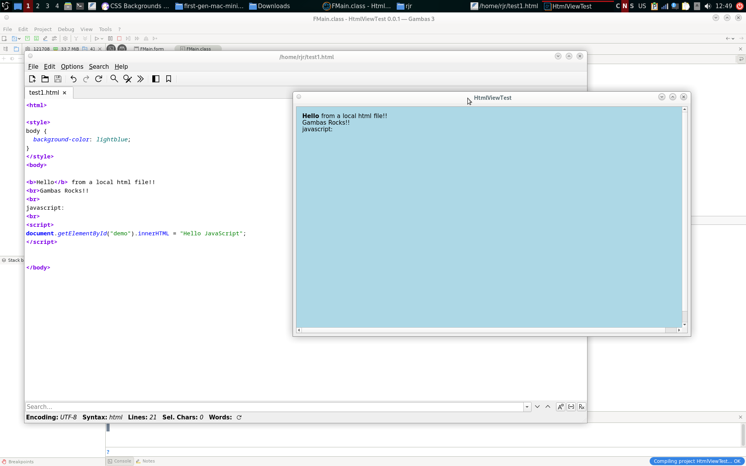Expand the search history dropdown
Image resolution: width=746 pixels, height=466 pixels.
tap(527, 407)
